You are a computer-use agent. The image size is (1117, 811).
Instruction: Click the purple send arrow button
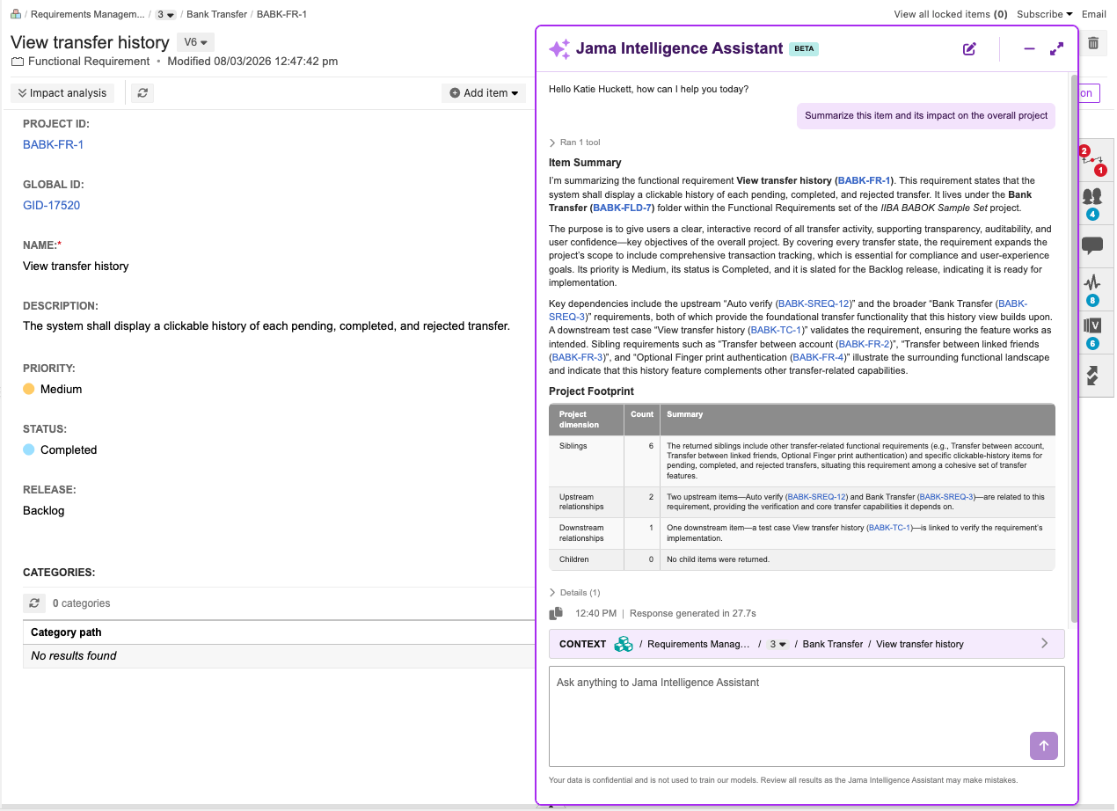point(1044,746)
